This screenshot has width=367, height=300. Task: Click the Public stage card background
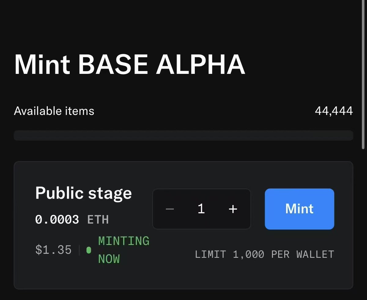pyautogui.click(x=183, y=276)
